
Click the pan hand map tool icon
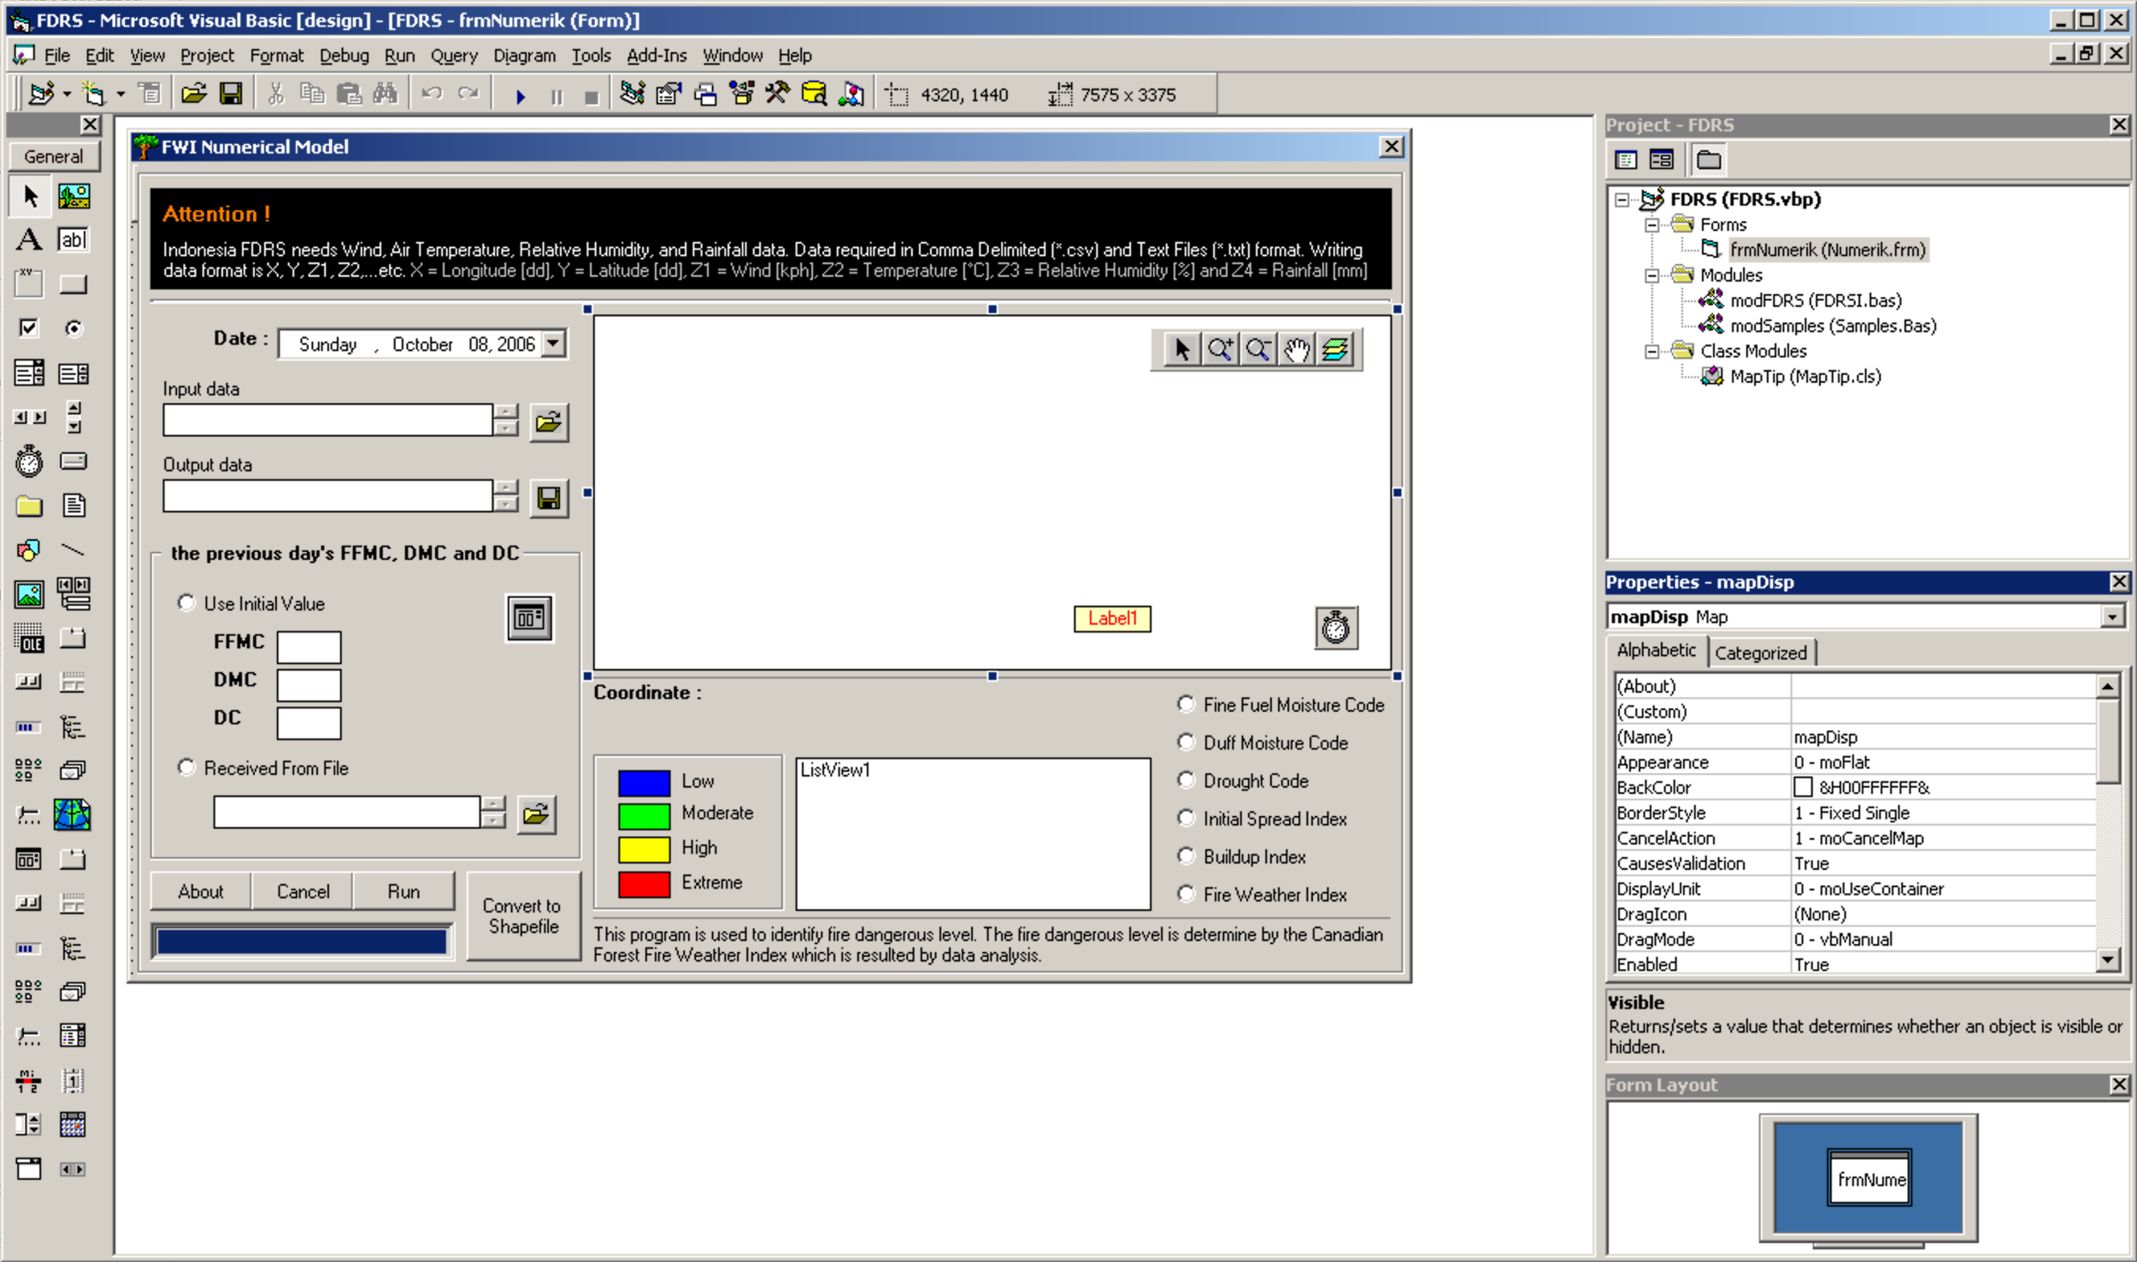click(x=1296, y=349)
